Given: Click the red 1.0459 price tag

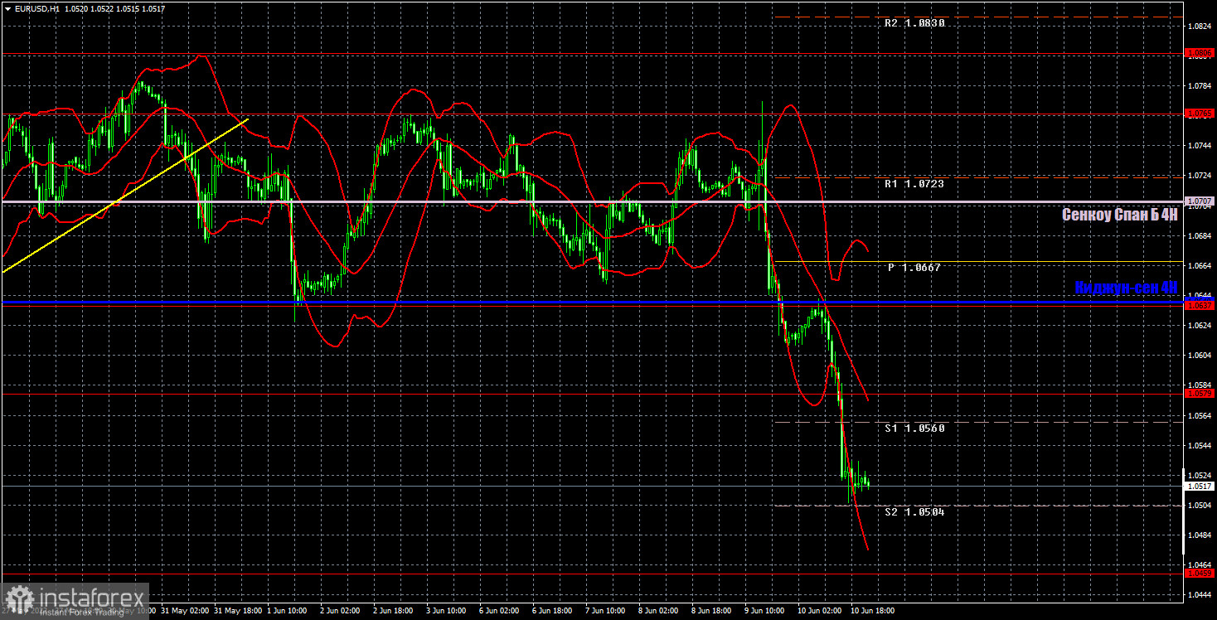Looking at the screenshot, I should click(x=1200, y=573).
